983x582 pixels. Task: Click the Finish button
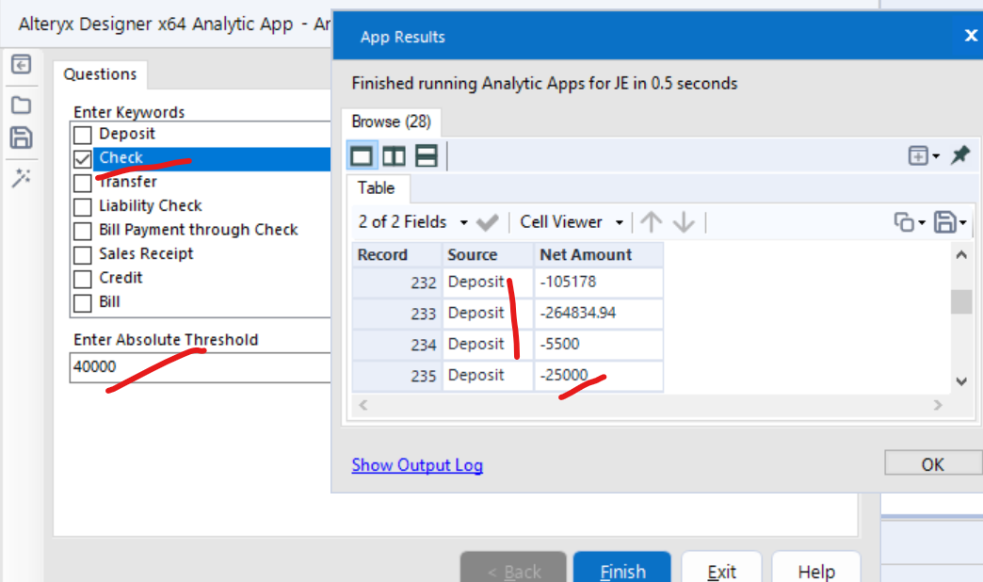(x=621, y=570)
